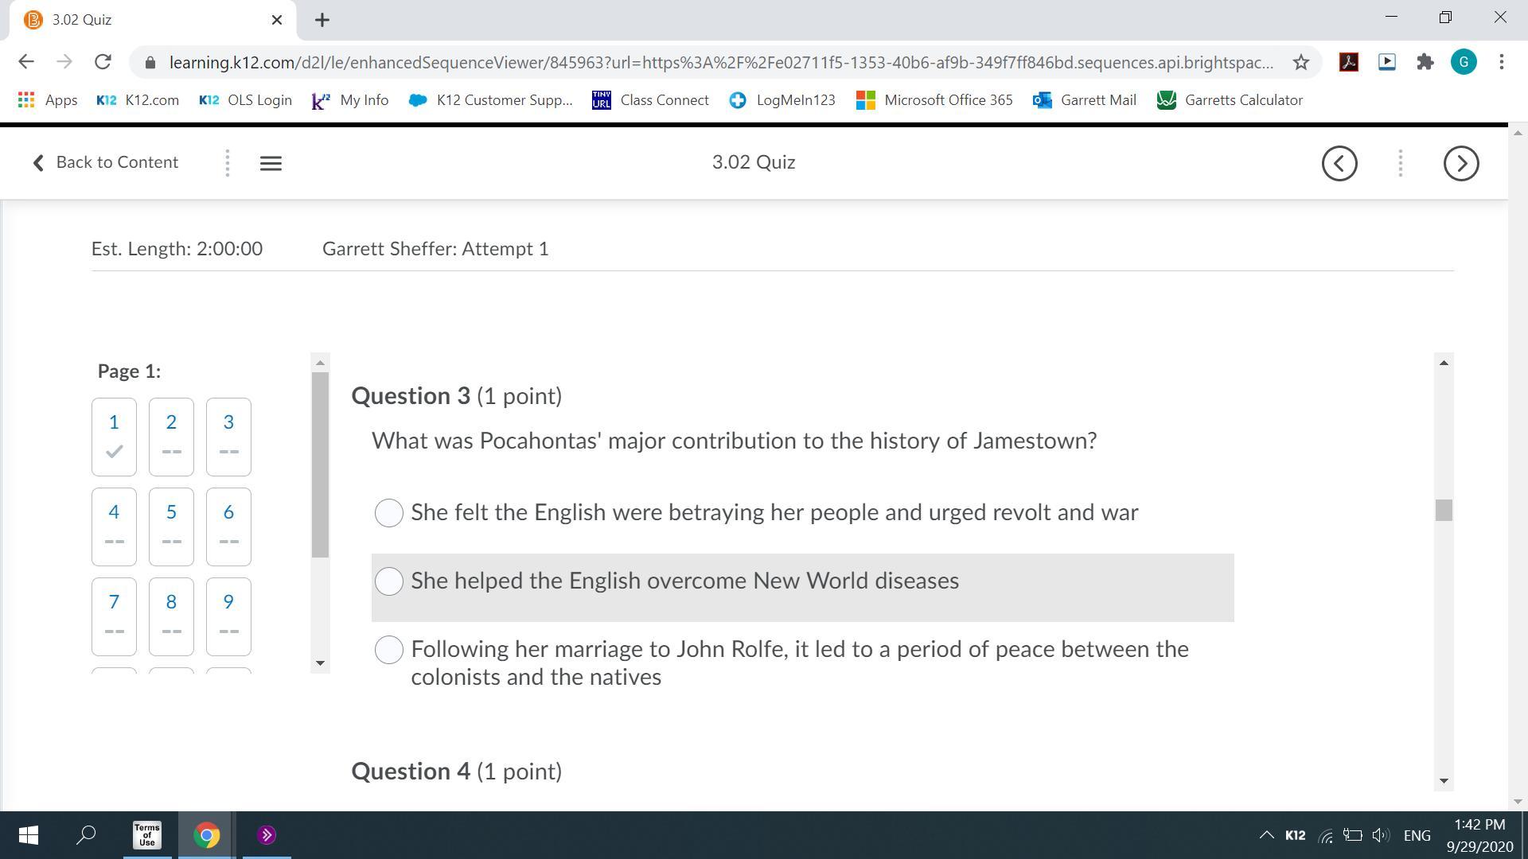Choose the John Rolfe marriage answer option
The width and height of the screenshot is (1528, 859).
[389, 650]
